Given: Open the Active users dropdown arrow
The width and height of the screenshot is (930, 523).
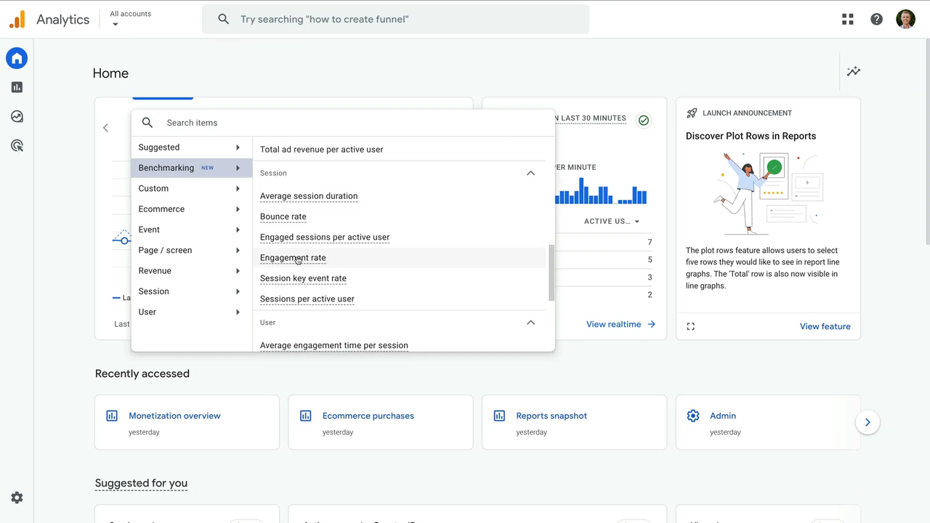Looking at the screenshot, I should (x=636, y=221).
